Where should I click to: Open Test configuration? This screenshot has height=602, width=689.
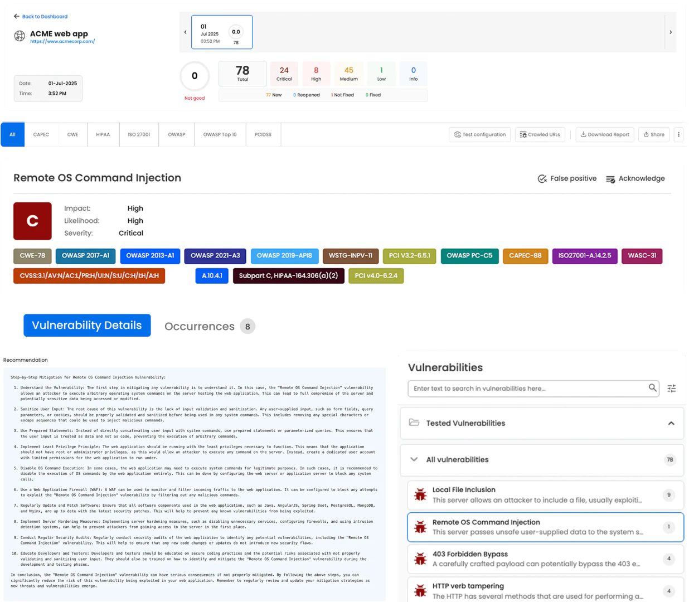tap(479, 135)
